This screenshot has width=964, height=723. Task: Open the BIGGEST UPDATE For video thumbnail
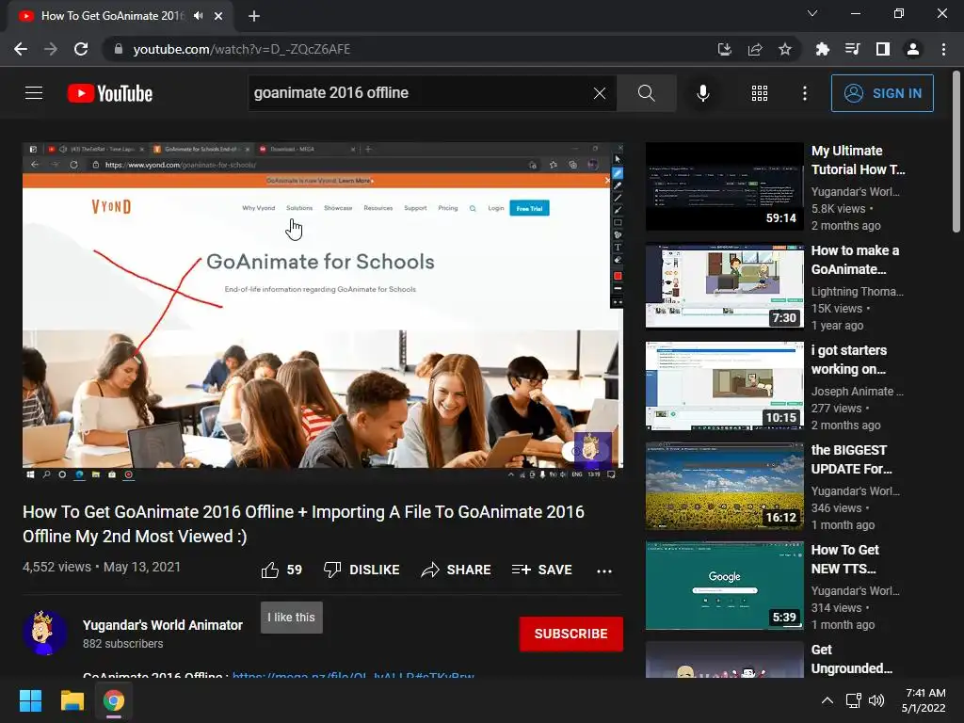[724, 486]
